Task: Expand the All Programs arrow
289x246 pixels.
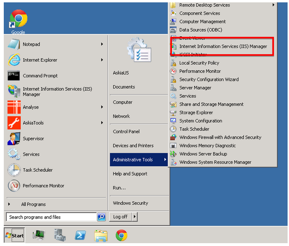Action: (9, 204)
